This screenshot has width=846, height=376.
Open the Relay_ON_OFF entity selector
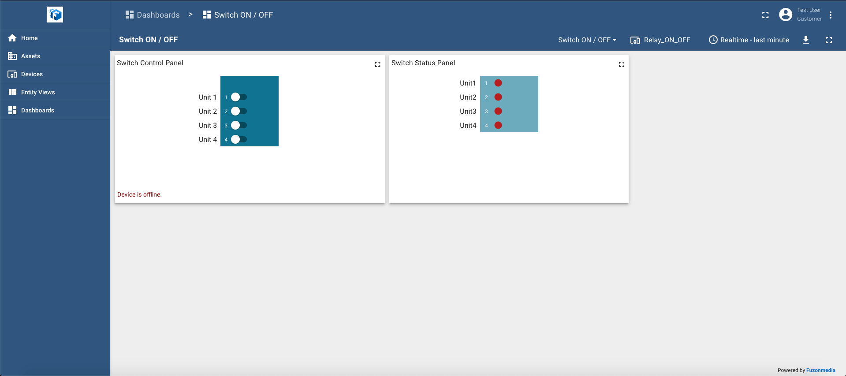[660, 40]
